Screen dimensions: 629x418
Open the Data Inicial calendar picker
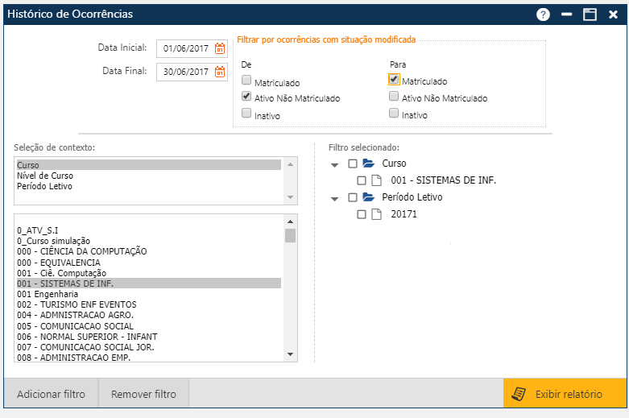click(220, 48)
